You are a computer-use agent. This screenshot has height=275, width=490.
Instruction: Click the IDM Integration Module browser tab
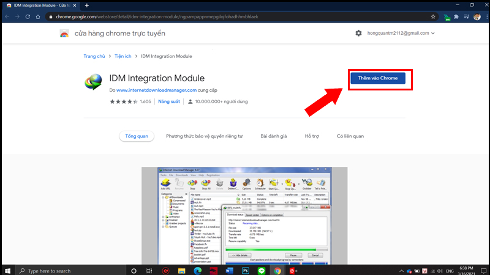pos(41,5)
